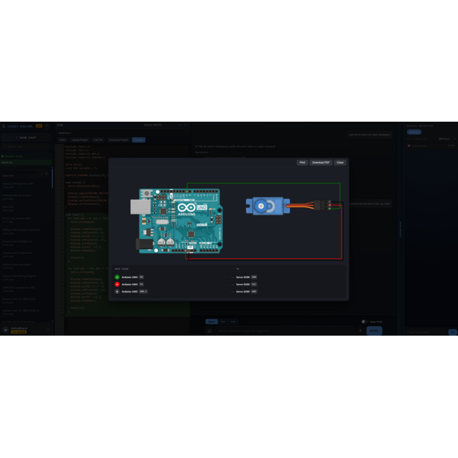
Task: Start a New Chat
Action: coord(26,137)
